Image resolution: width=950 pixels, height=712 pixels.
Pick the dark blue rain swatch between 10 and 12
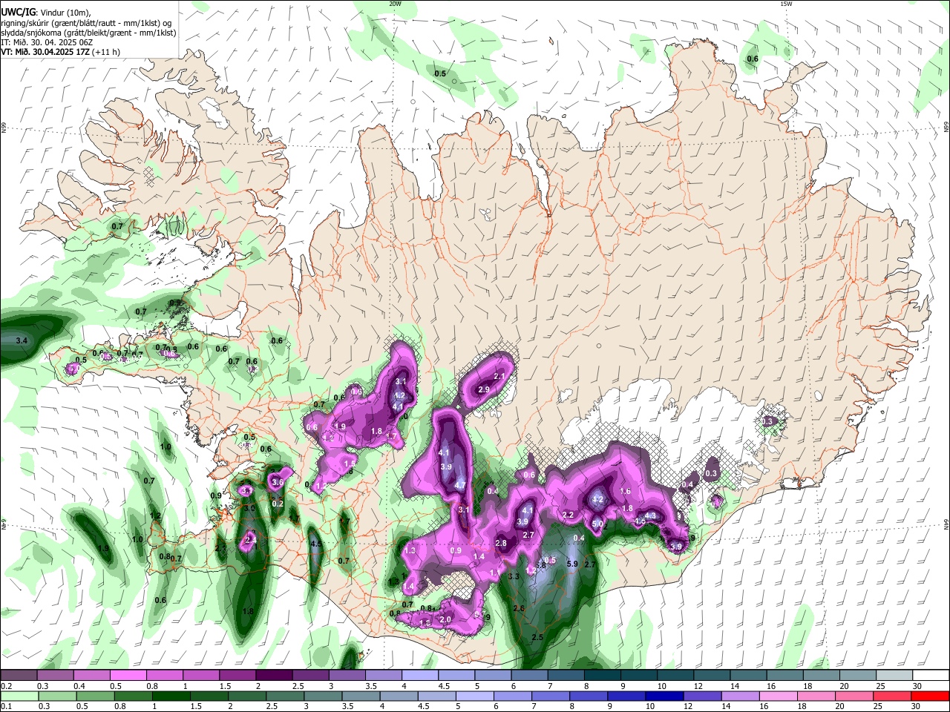click(663, 696)
